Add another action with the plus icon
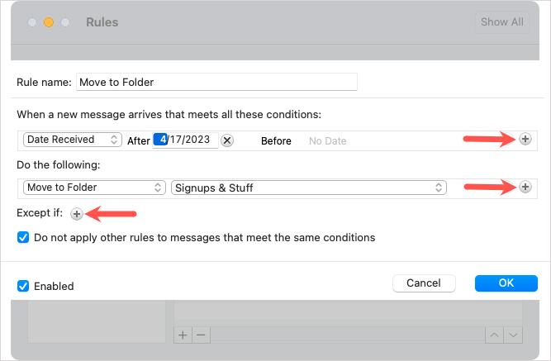This screenshot has width=551, height=361. point(525,188)
